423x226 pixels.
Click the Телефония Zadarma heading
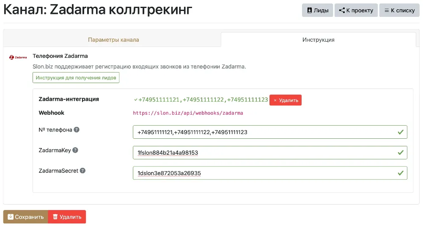pos(60,56)
